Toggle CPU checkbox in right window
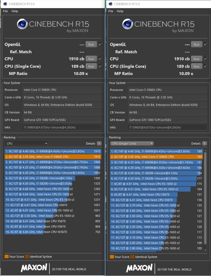Viewport: 211px width, 276px height. [x=205, y=58]
